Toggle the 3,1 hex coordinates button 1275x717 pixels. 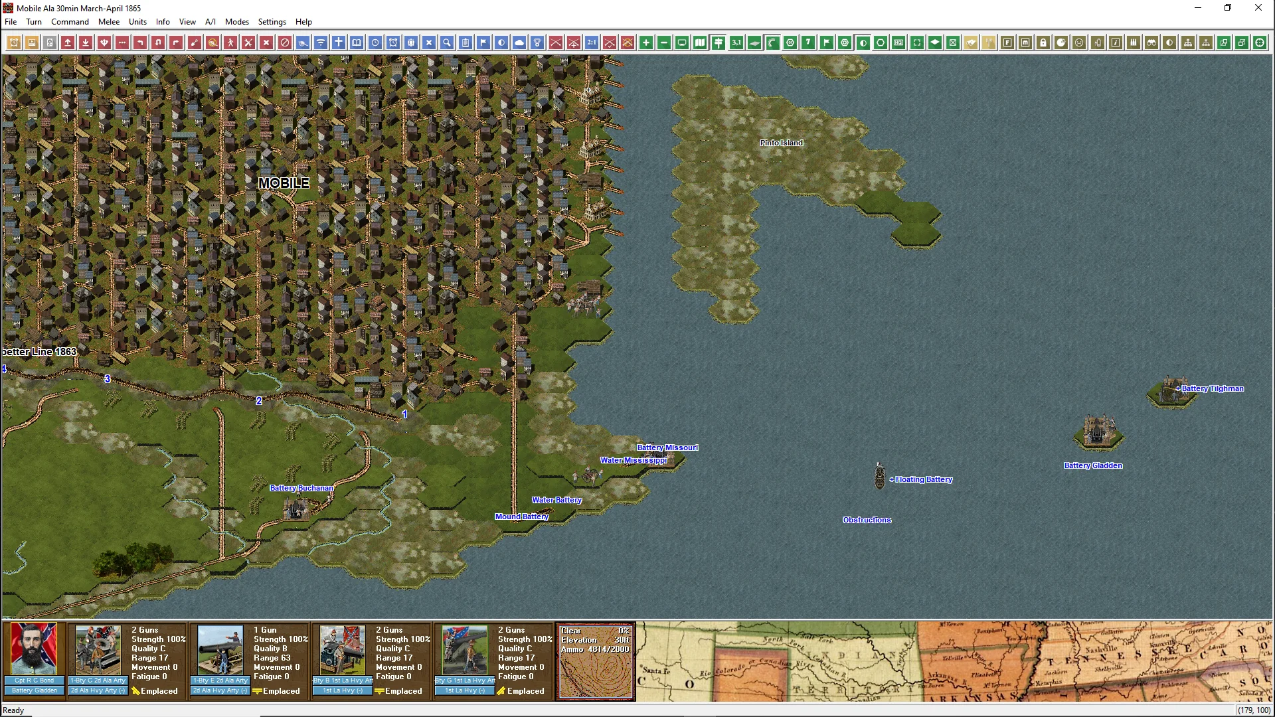736,42
